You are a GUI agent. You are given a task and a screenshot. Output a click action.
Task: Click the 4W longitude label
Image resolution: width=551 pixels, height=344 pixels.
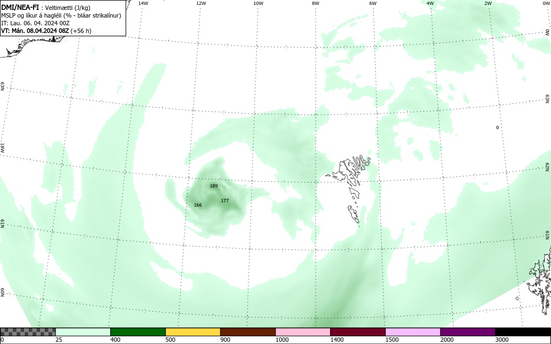430,3
